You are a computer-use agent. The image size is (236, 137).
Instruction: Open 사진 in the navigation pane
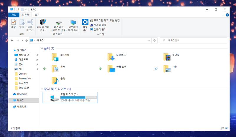(21, 69)
